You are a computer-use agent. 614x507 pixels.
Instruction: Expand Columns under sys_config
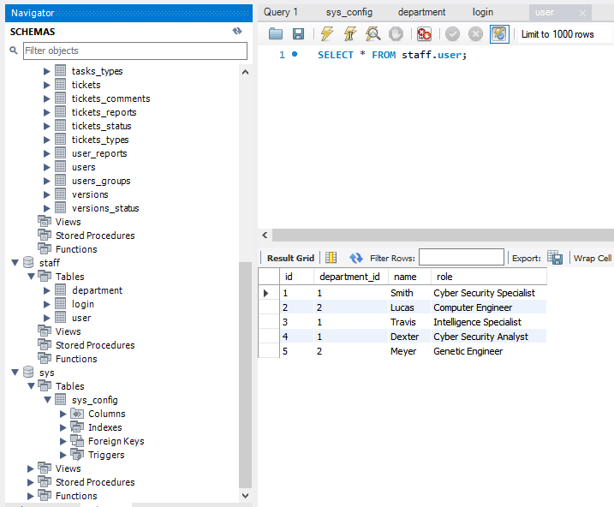(63, 414)
